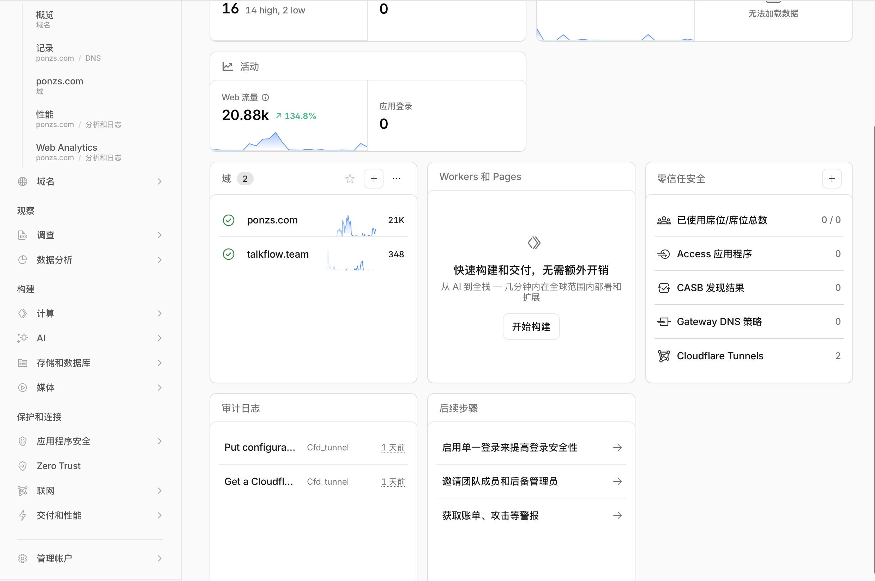Click the info icon next to Web 流量

point(265,97)
